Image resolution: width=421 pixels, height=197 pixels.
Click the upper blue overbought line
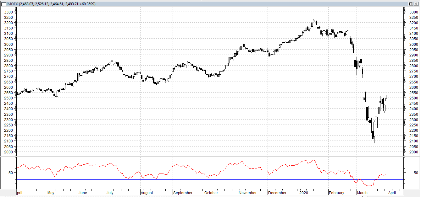click(210, 165)
